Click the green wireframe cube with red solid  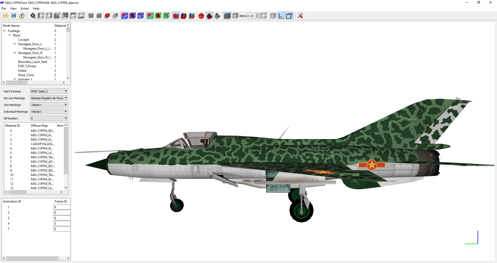tap(158, 16)
